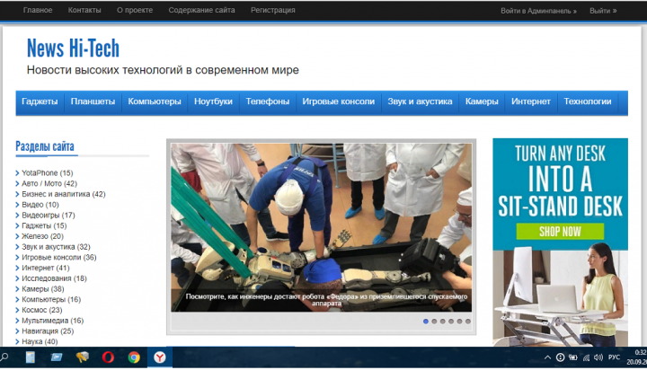Image resolution: width=647 pixels, height=370 pixels.
Task: Open Наука (40) sidebar category
Action: click(x=40, y=341)
